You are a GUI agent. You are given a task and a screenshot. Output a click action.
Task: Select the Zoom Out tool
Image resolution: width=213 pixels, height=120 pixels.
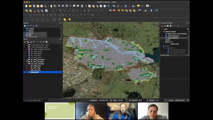point(63,6)
